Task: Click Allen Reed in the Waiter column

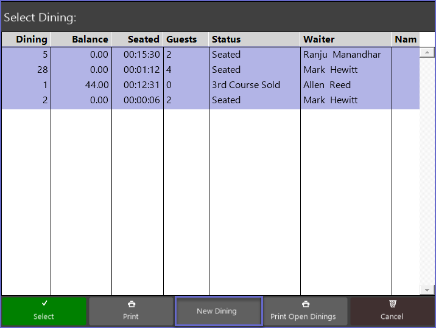Action: click(327, 85)
